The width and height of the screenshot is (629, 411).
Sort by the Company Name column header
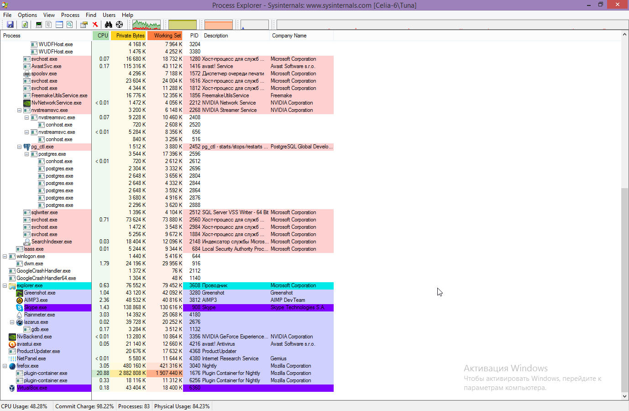(302, 36)
